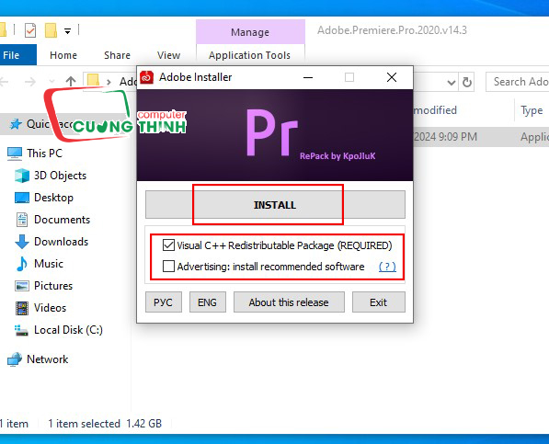This screenshot has width=549, height=444.
Task: Select the Application Tools tab
Action: pyautogui.click(x=249, y=55)
